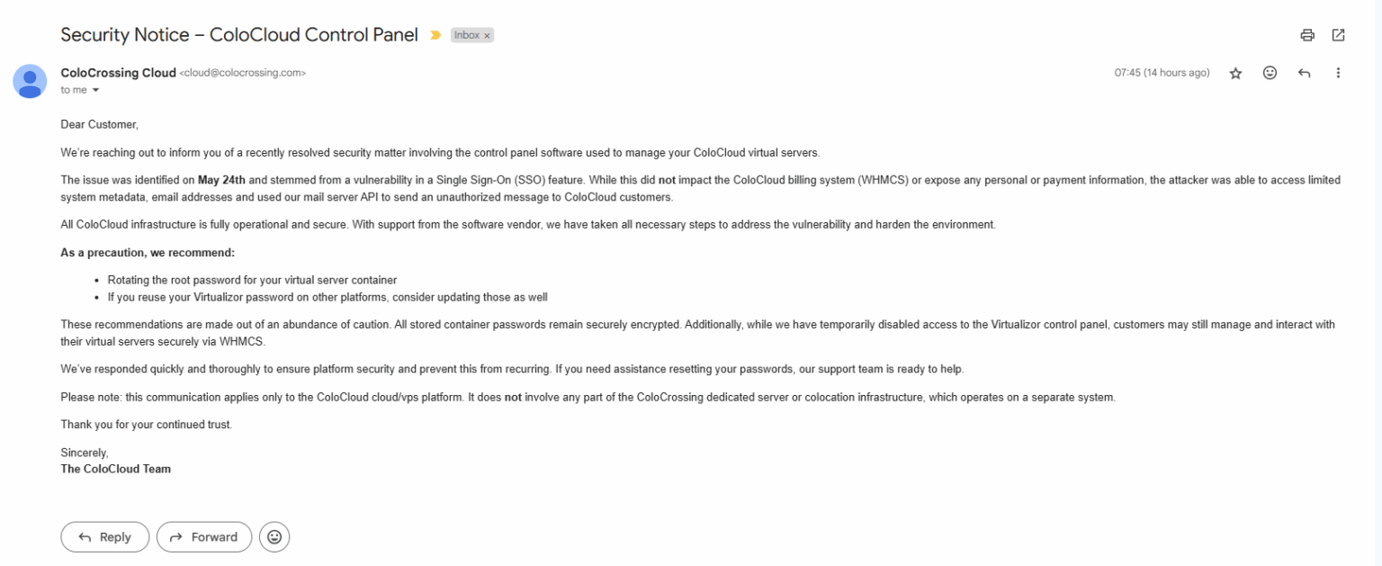This screenshot has height=566, width=1382.
Task: Click the Print all icon
Action: point(1307,35)
